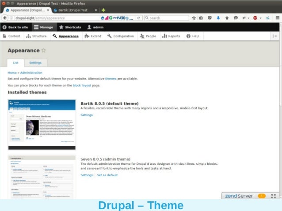Screen dimensions: 282x211
Task: Open the chat bubble toolbar icon
Action: (236, 18)
